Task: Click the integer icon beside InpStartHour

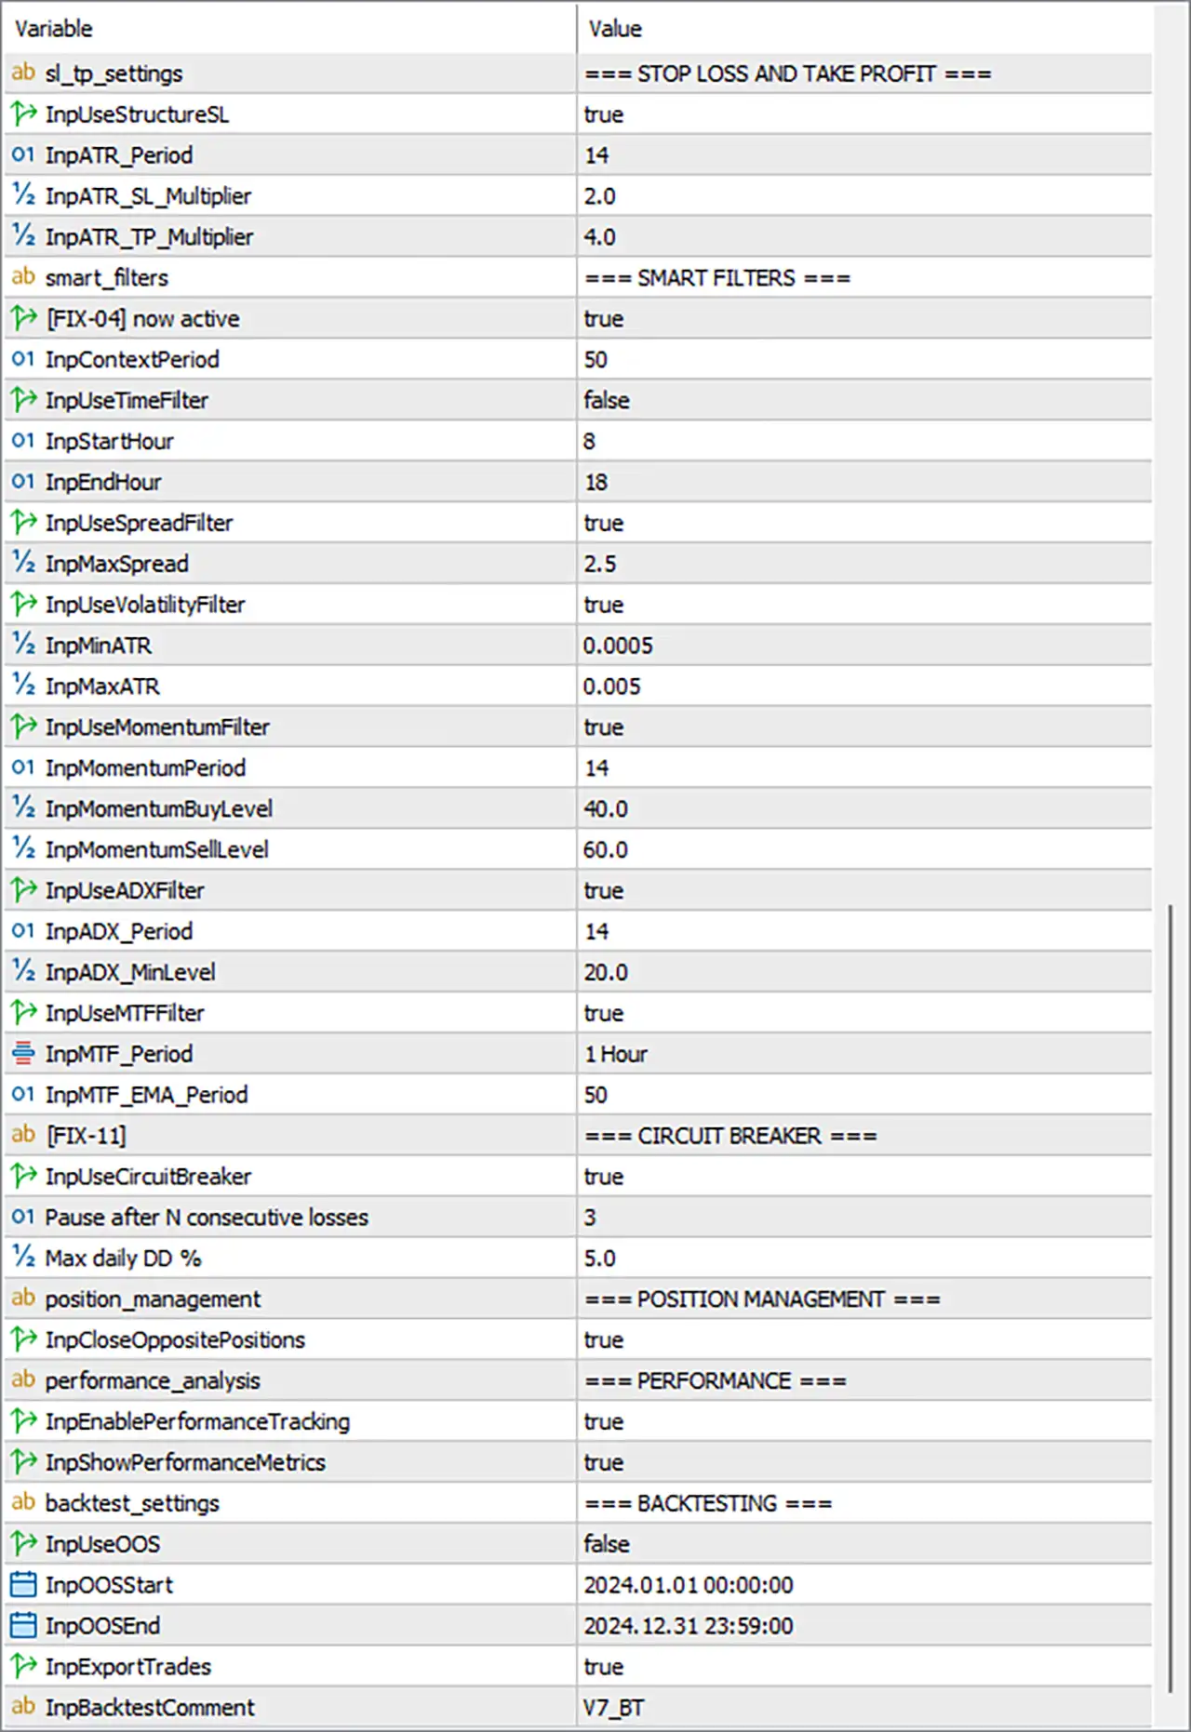Action: [x=23, y=441]
